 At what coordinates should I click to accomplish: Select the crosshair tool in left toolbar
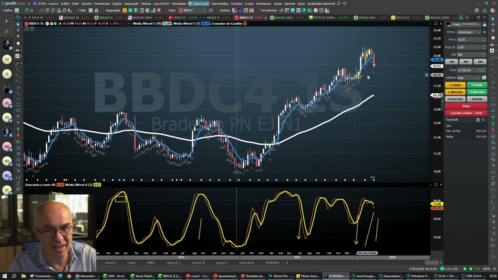coord(18,30)
